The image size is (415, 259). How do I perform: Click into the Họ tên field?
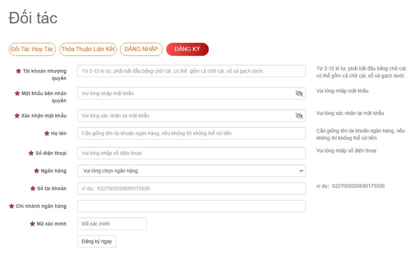click(191, 133)
